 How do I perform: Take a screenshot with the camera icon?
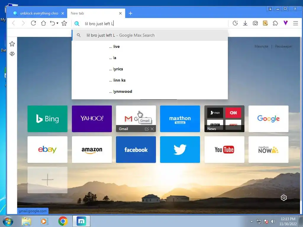[255, 23]
